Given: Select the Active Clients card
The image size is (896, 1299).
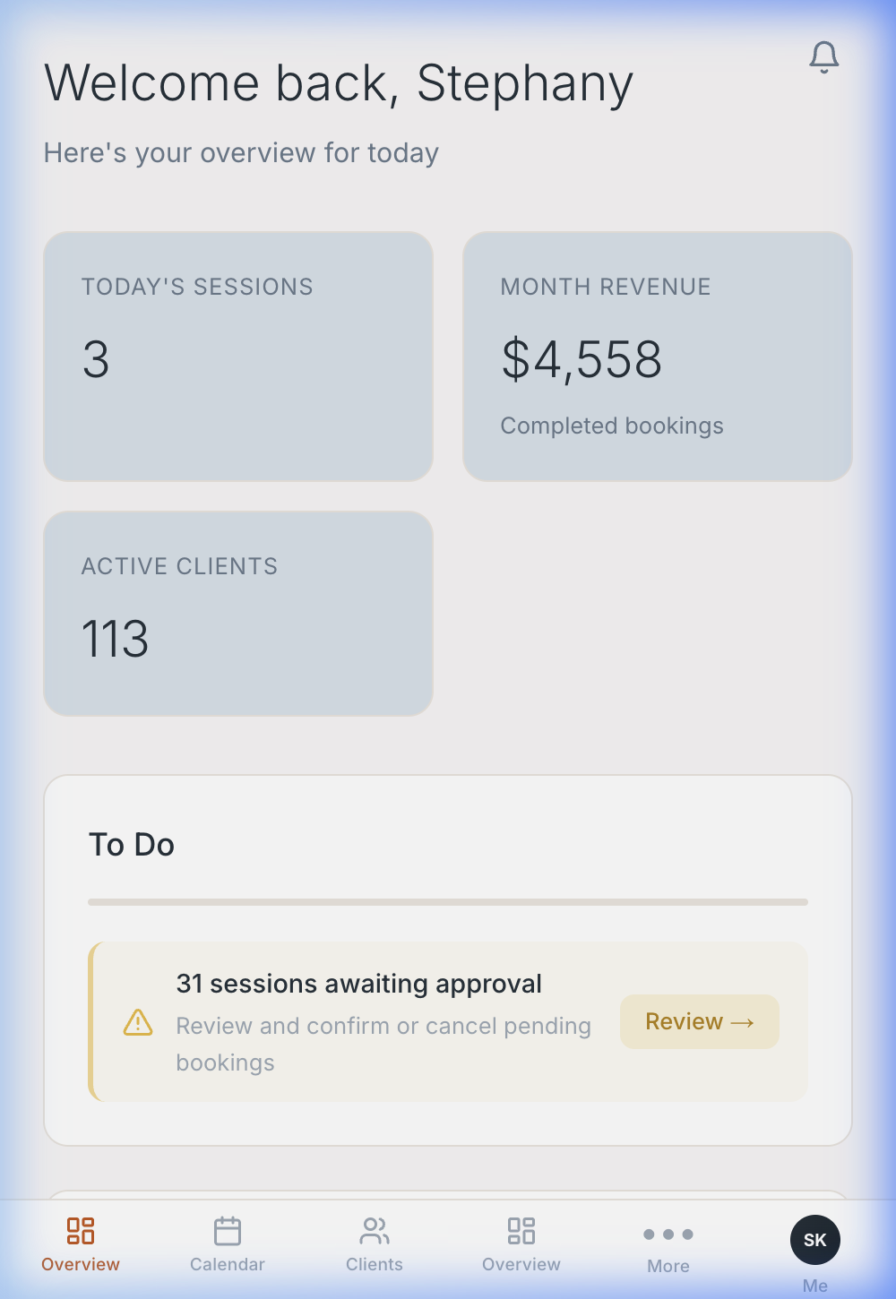Looking at the screenshot, I should [x=238, y=614].
